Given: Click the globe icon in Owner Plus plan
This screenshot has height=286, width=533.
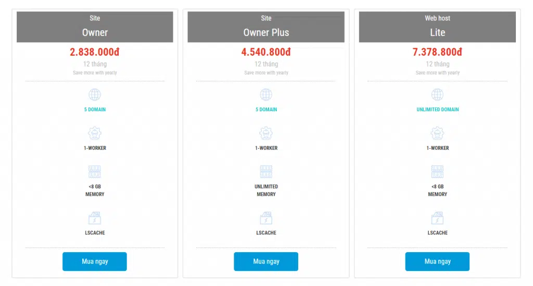Looking at the screenshot, I should pyautogui.click(x=266, y=95).
